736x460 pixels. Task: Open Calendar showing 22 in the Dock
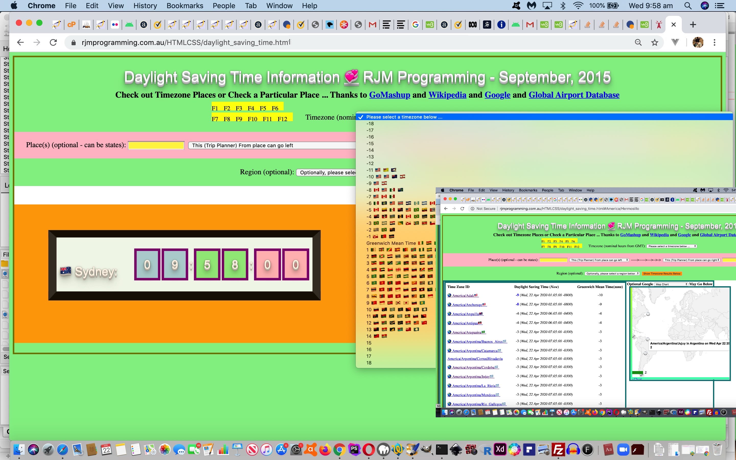106,449
